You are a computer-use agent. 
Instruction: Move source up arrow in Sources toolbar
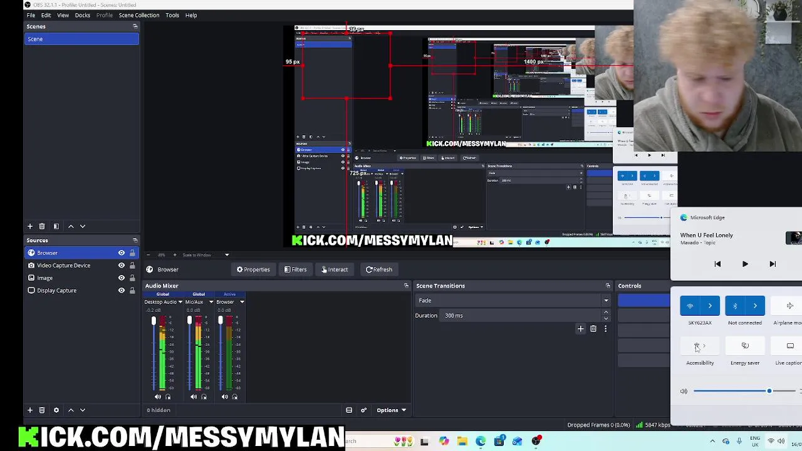click(x=71, y=410)
